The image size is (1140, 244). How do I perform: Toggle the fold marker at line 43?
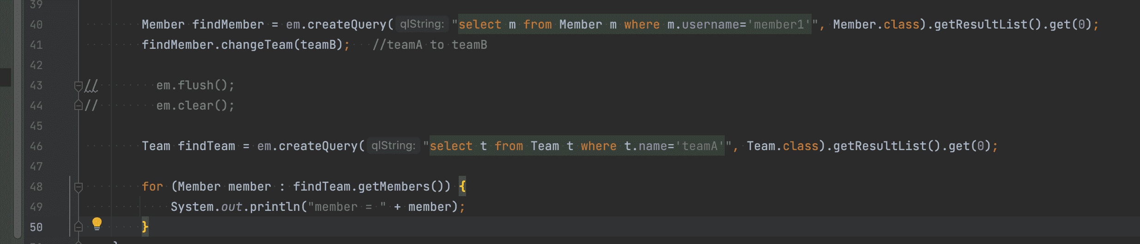[79, 86]
